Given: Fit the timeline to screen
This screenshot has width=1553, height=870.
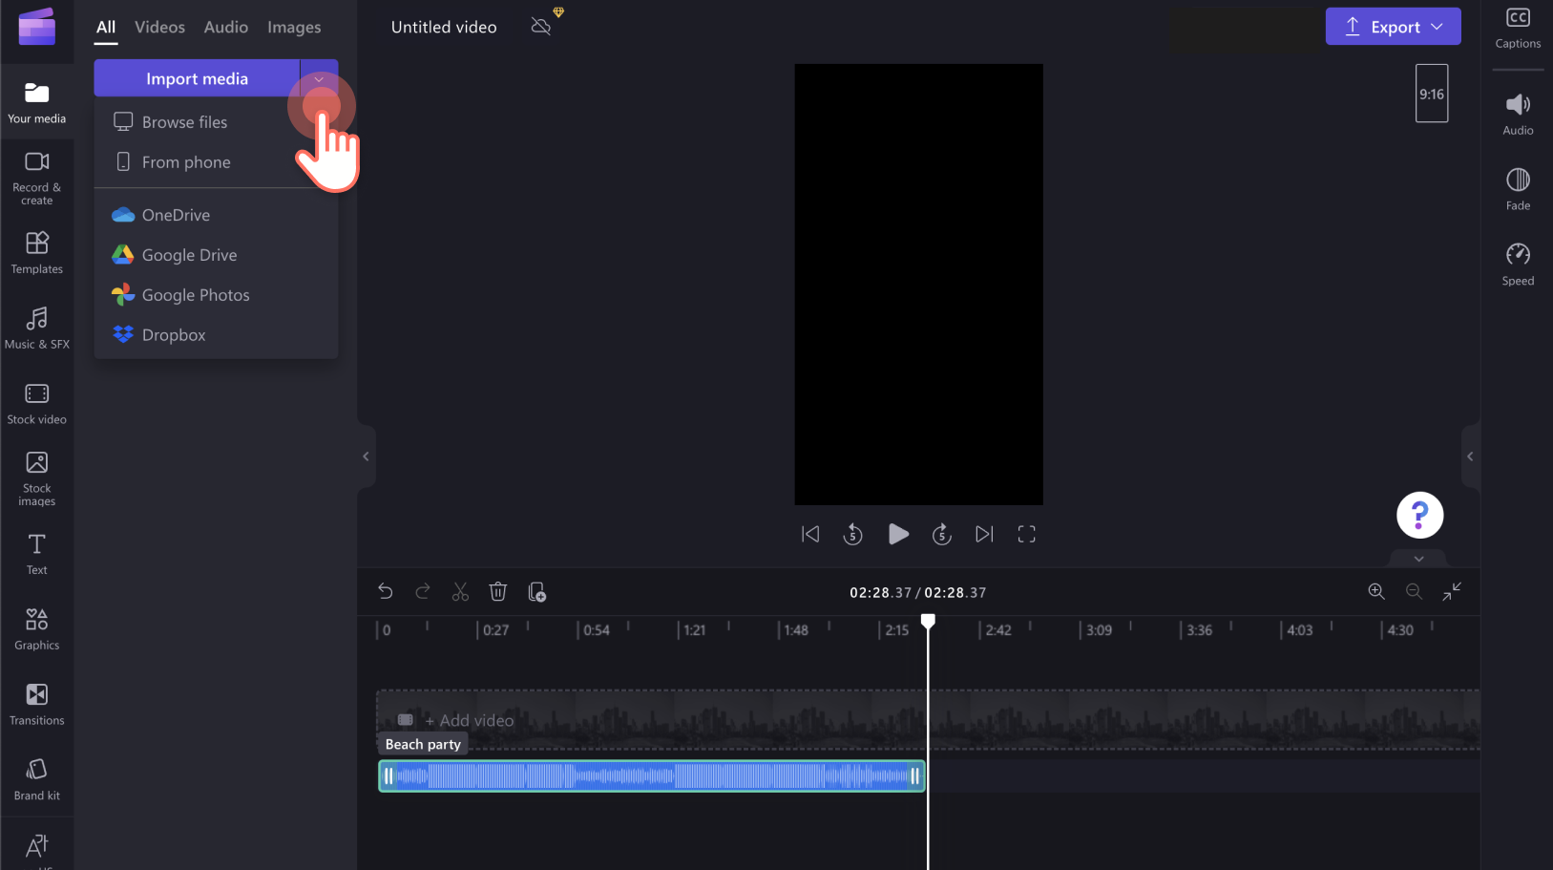Looking at the screenshot, I should coord(1452,592).
